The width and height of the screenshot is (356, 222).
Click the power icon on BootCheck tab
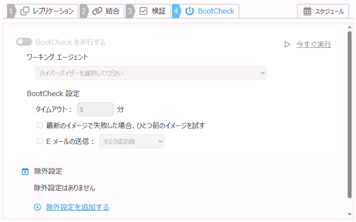189,11
